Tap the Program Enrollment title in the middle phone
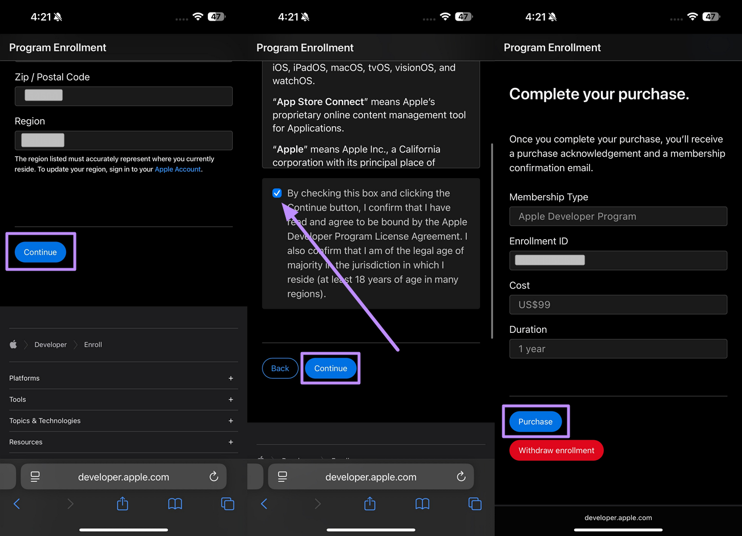 (305, 47)
